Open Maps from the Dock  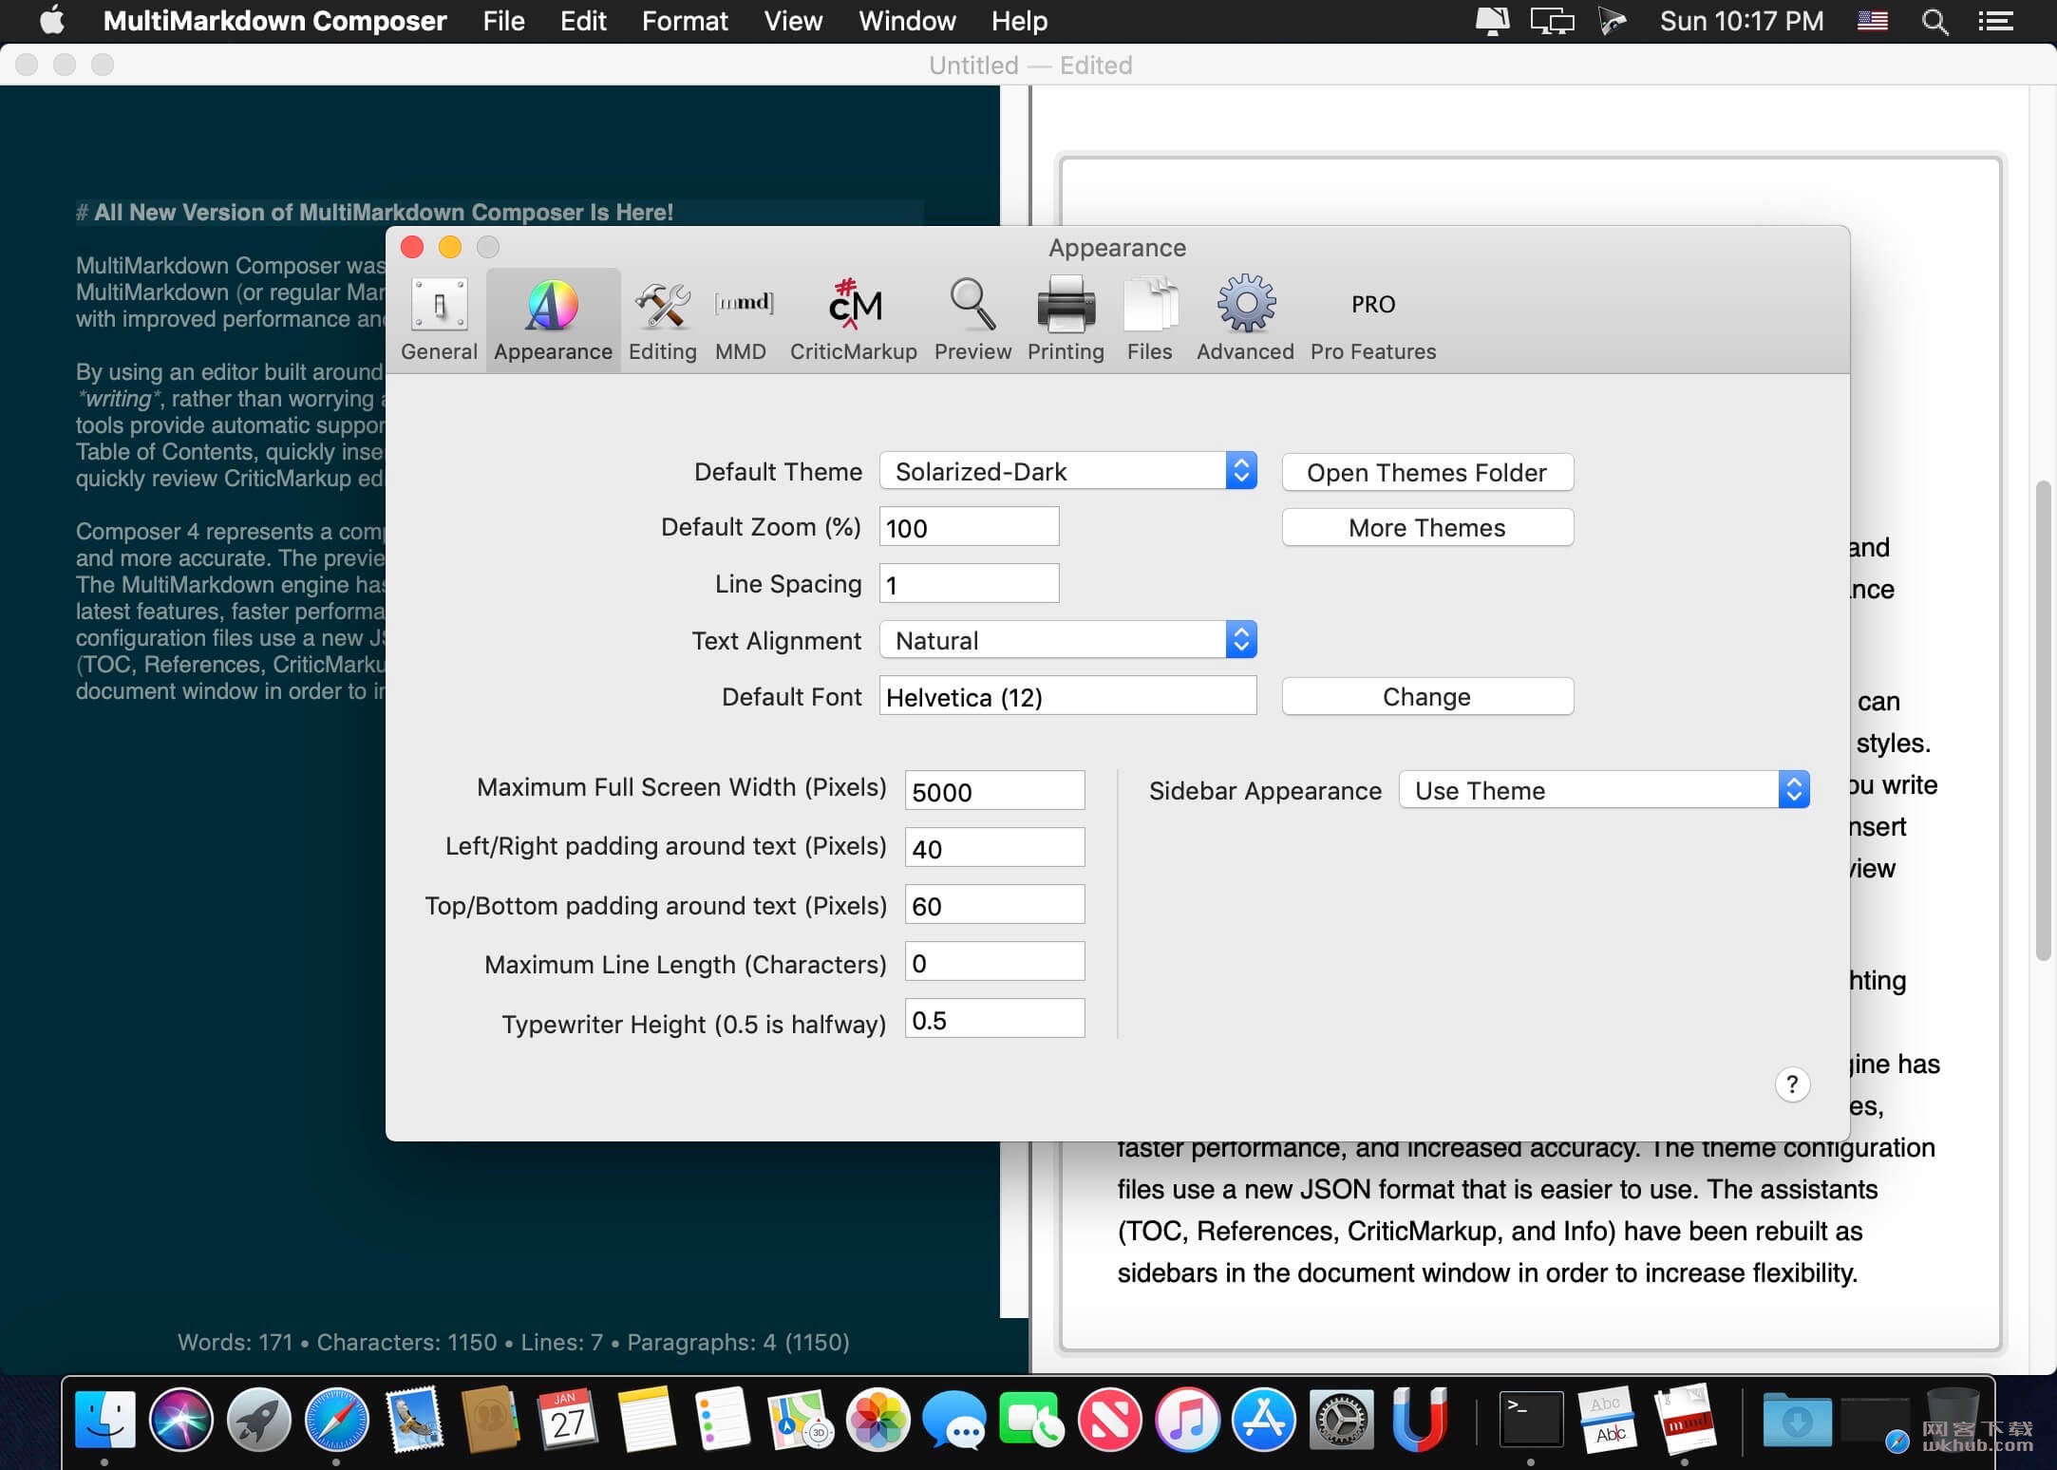[x=800, y=1420]
